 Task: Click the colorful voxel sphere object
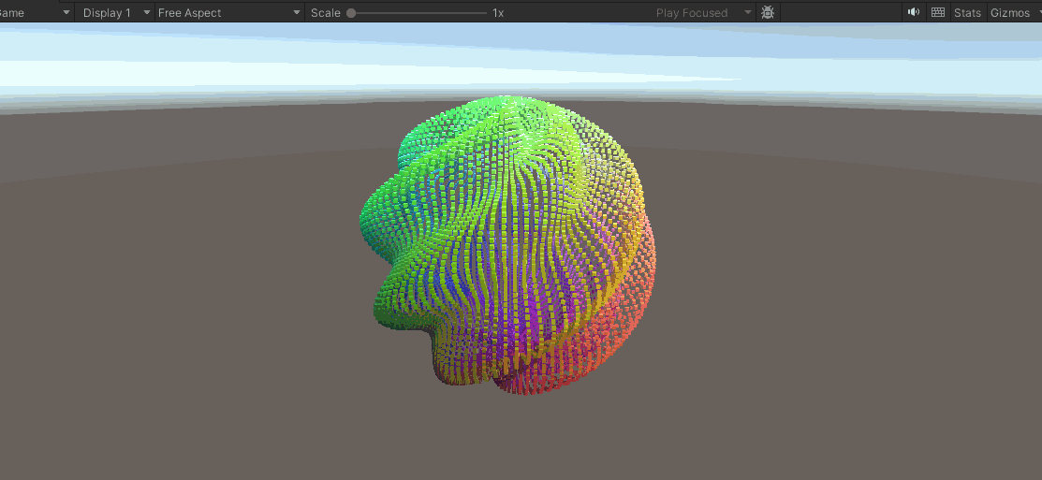[x=509, y=246]
